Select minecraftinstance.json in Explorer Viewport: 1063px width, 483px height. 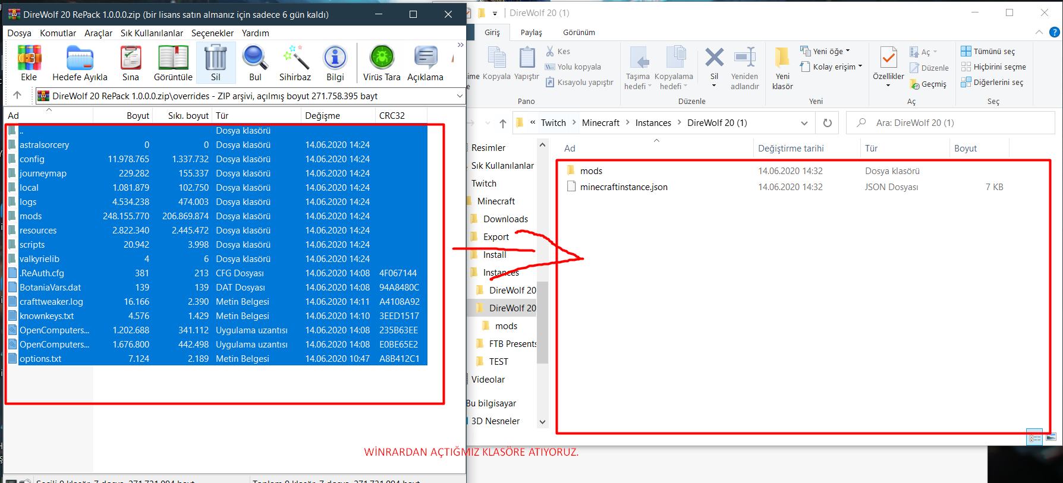point(624,187)
